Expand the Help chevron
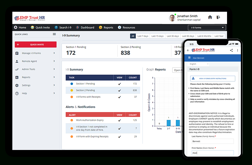This screenshot has height=165, width=252. coord(54,93)
